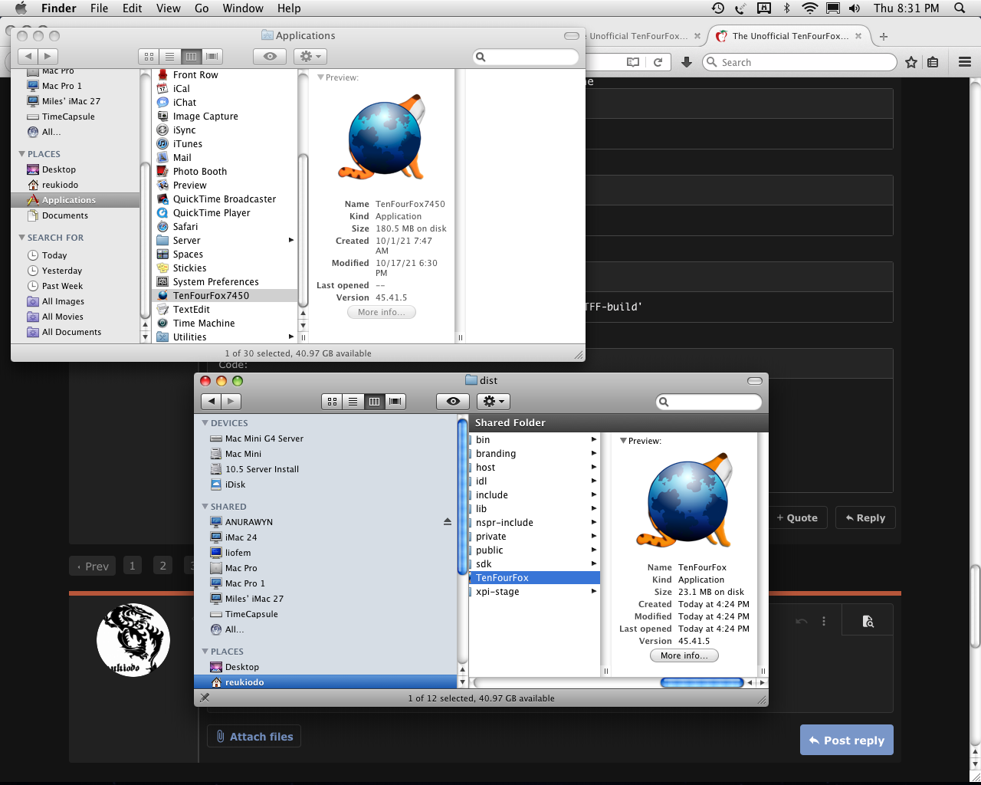Screen dimensions: 981x785
Task: Select TextEdit in the Applications list
Action: click(x=191, y=310)
